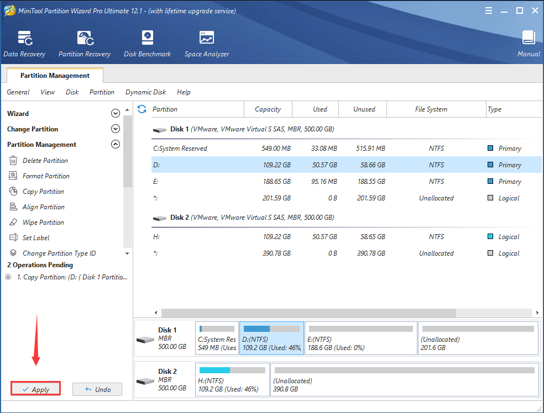Sort by the Capacity column header
This screenshot has height=413, width=544.
268,109
